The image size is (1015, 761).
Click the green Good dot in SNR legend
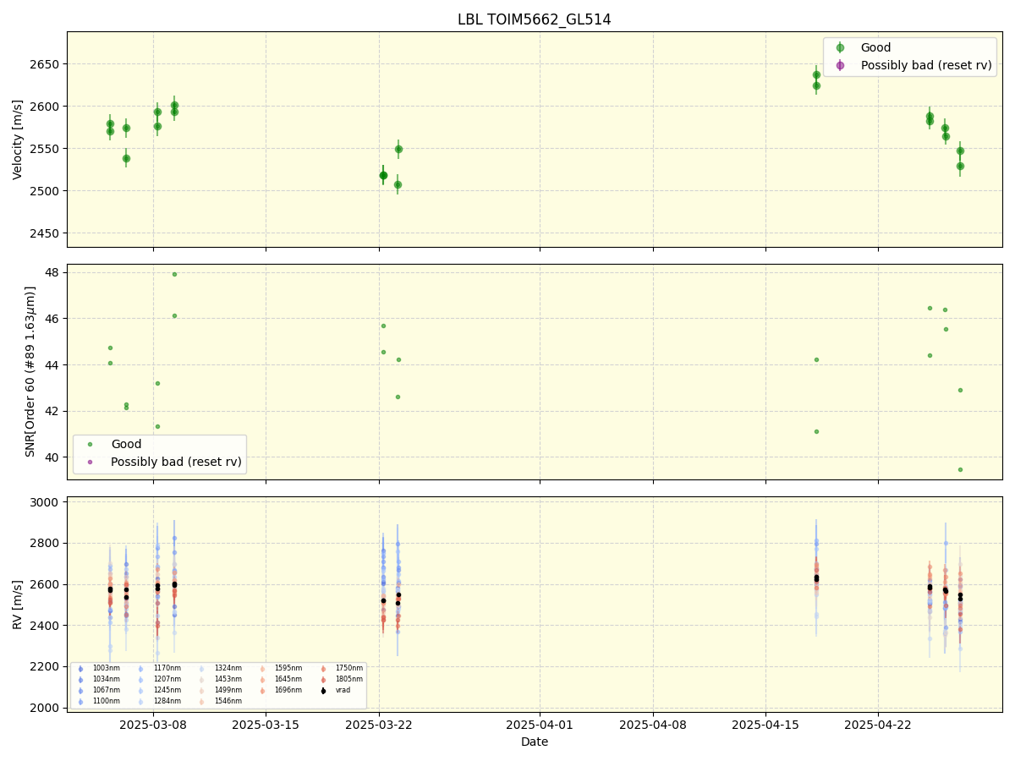pyautogui.click(x=90, y=444)
